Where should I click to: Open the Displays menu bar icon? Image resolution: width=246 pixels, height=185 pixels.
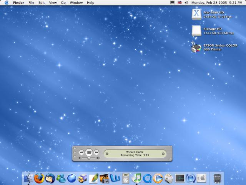pos(173,3)
